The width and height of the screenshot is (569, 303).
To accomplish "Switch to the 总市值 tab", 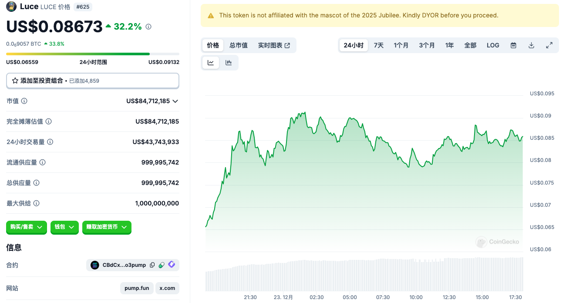I will click(239, 45).
